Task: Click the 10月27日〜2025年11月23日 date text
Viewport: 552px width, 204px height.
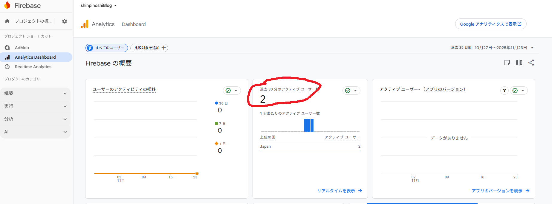Action: pyautogui.click(x=501, y=48)
